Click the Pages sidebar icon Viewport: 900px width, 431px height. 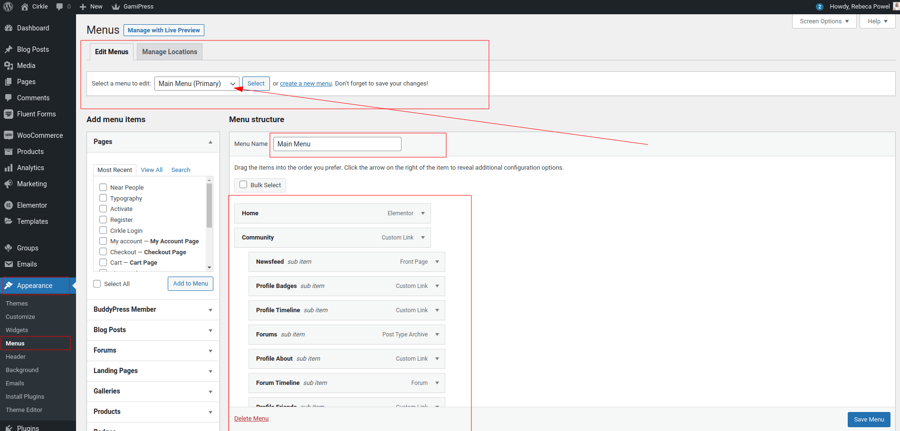[9, 82]
